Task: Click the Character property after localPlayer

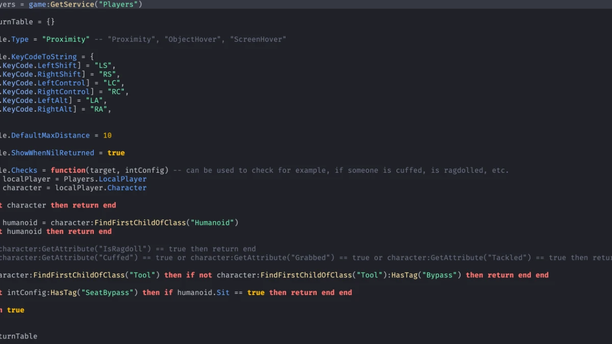Action: point(127,188)
